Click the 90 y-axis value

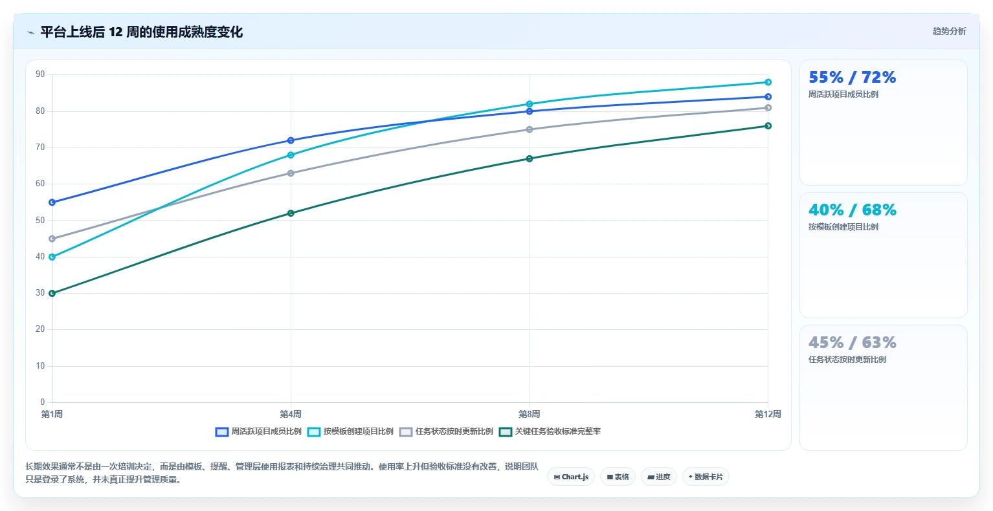pos(40,74)
